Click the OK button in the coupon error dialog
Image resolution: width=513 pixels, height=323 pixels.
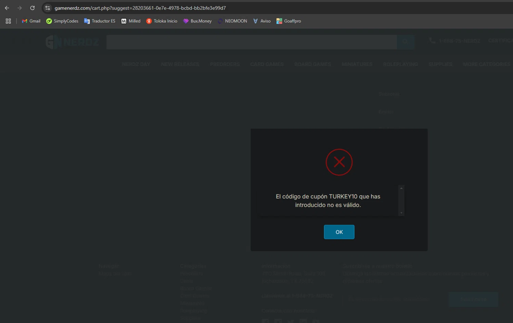click(339, 232)
